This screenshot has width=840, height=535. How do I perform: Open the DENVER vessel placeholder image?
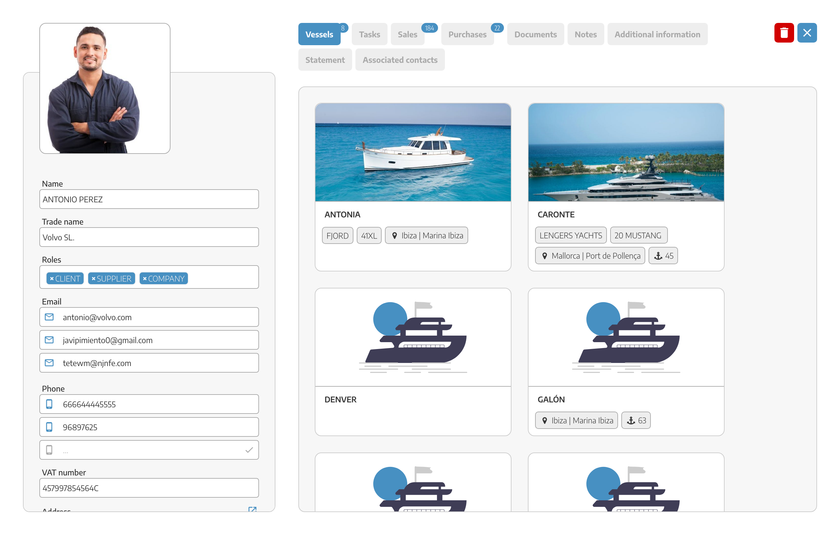coord(413,337)
